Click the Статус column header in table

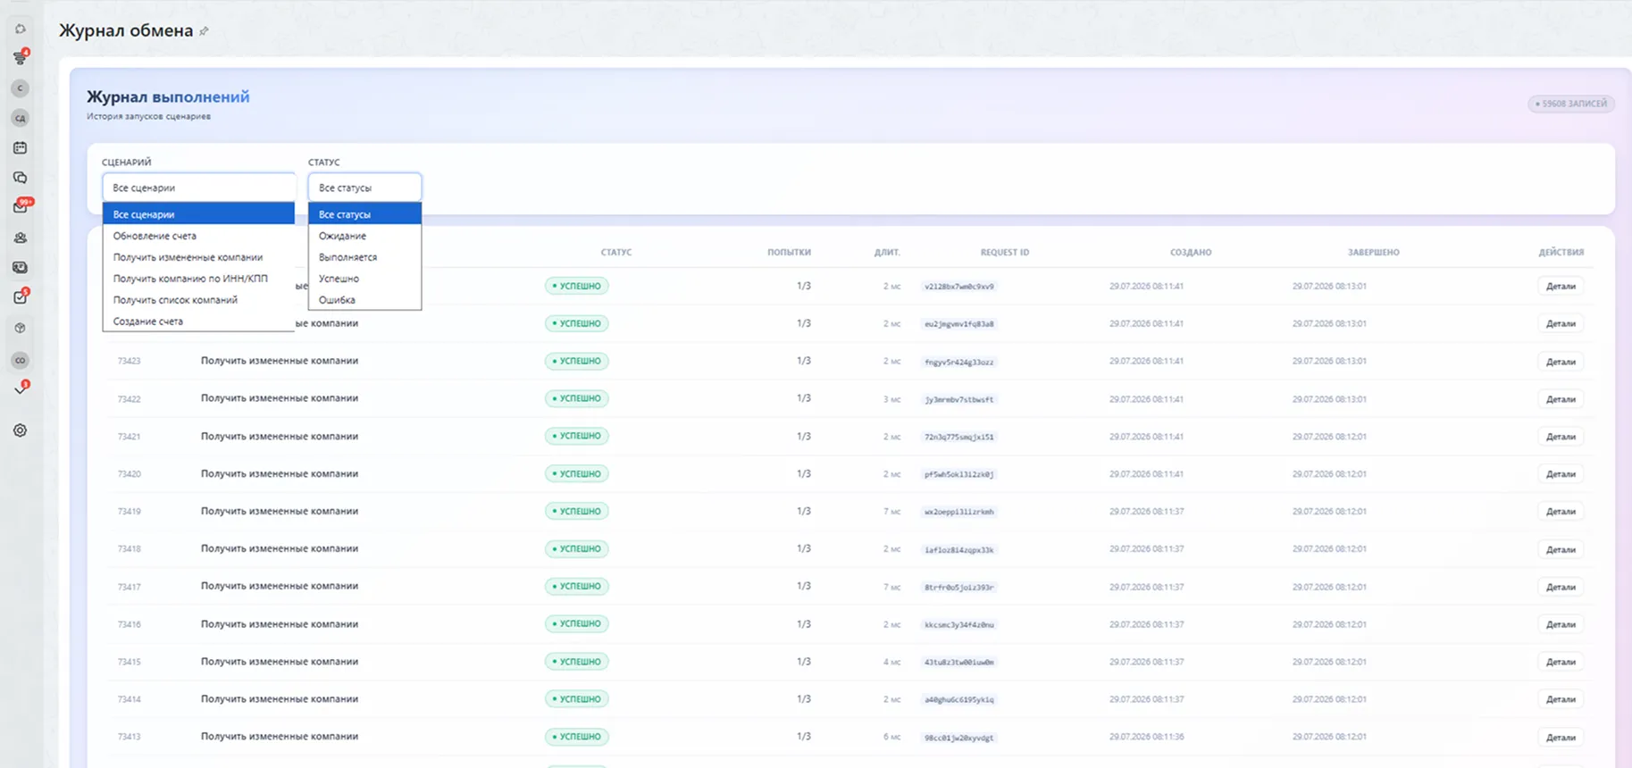tap(616, 253)
